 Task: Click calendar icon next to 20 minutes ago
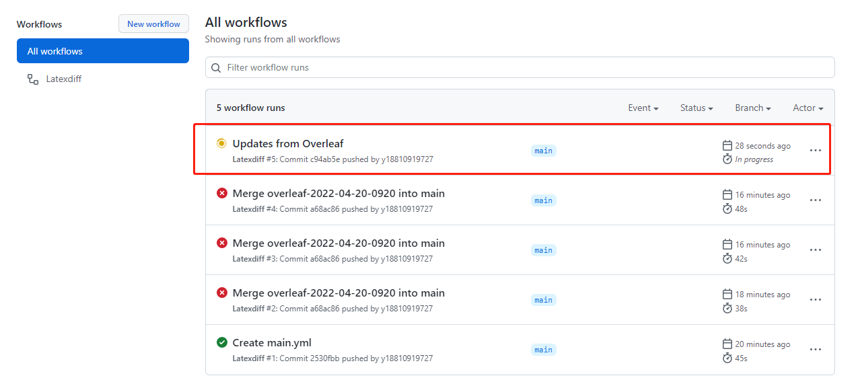727,344
